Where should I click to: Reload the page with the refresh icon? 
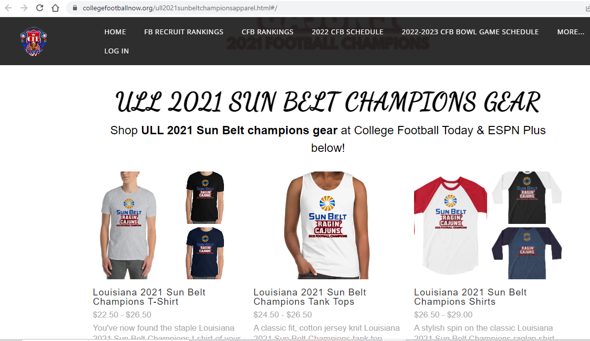click(40, 8)
